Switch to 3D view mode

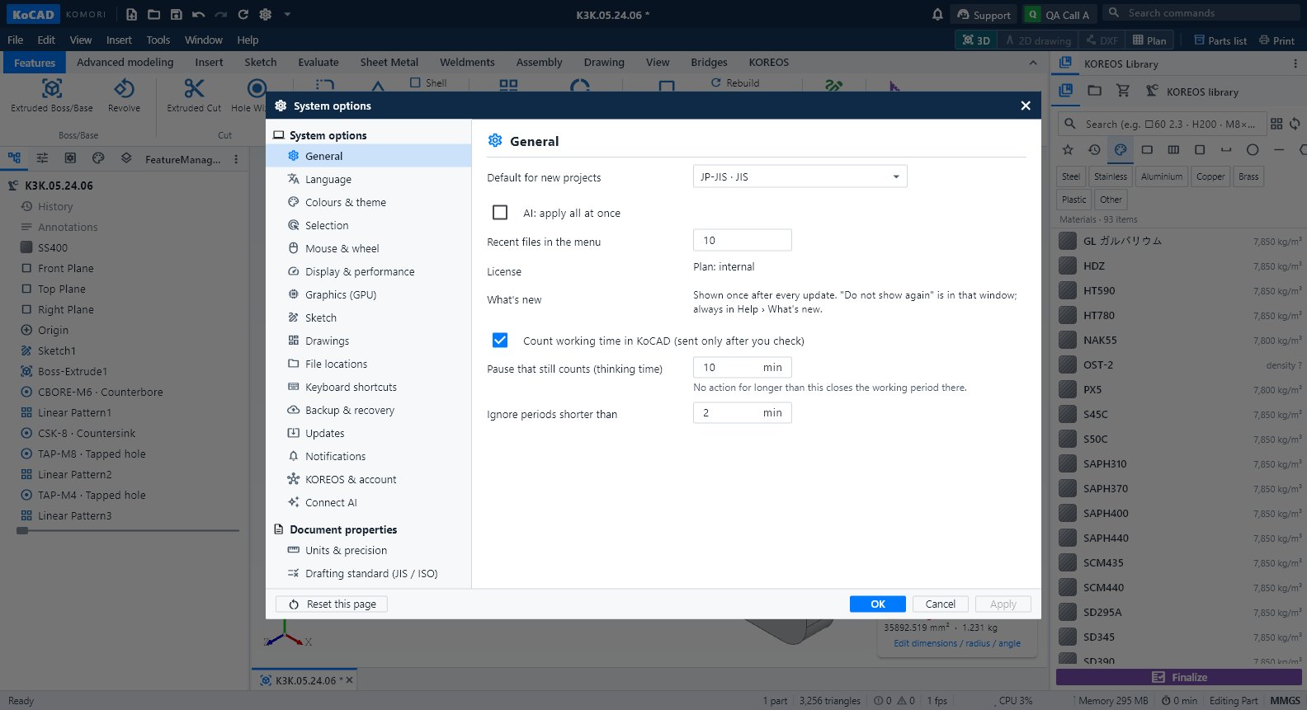pos(975,40)
